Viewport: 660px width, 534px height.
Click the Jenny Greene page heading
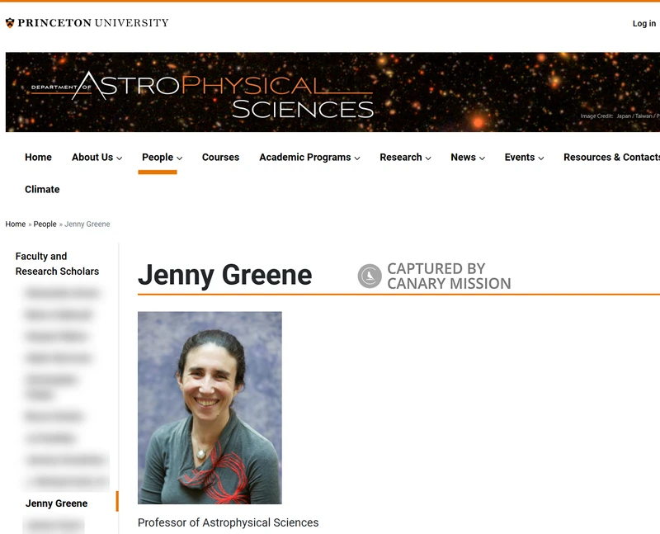[x=224, y=275]
